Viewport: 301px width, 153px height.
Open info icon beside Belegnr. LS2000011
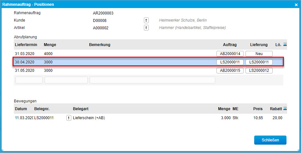69,118
